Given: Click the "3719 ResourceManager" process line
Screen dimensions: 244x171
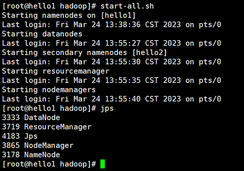Looking at the screenshot, I should coord(47,127).
